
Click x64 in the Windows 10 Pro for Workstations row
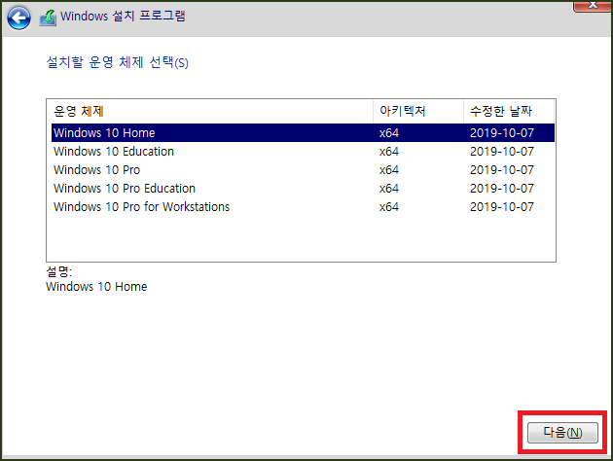[x=389, y=206]
